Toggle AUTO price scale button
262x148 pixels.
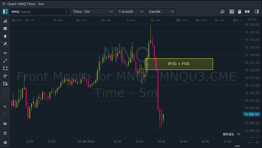tap(252, 19)
